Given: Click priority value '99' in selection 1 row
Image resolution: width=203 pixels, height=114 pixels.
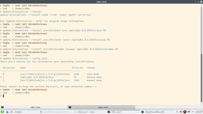Looking at the screenshot, I should [x=75, y=77].
